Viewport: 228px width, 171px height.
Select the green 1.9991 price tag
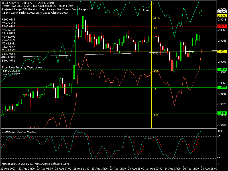[222, 70]
